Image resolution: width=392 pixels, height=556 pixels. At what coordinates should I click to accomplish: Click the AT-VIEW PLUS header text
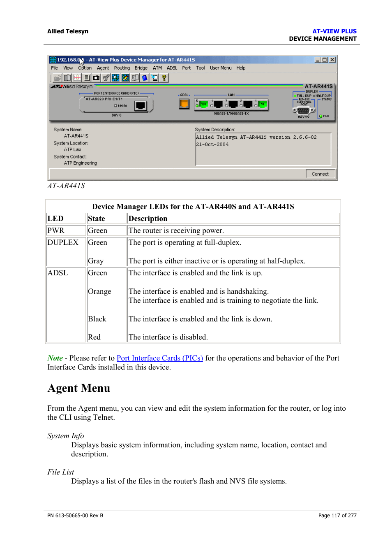tap(334, 31)
